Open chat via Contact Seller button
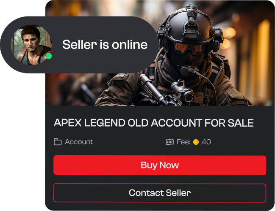 [x=160, y=193]
